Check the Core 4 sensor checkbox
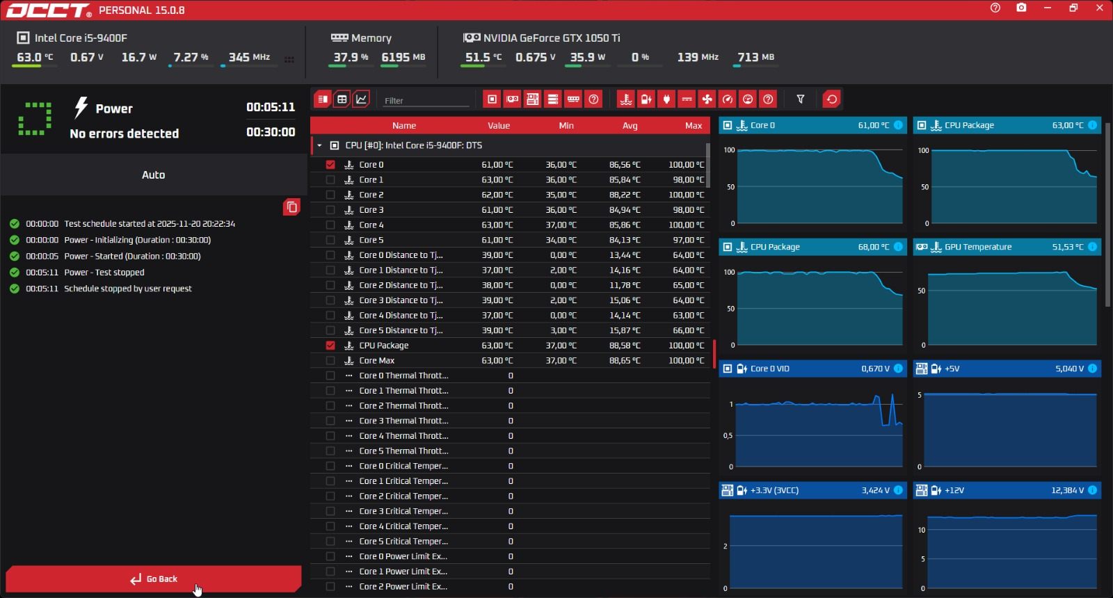The image size is (1113, 598). click(x=330, y=225)
